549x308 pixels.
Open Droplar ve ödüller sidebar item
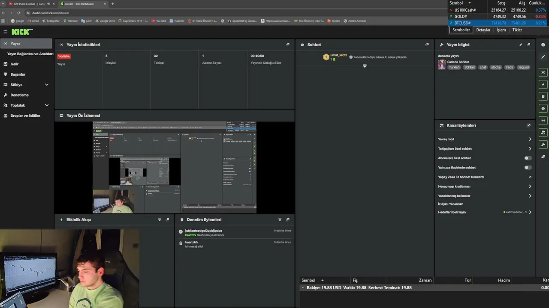(x=26, y=115)
